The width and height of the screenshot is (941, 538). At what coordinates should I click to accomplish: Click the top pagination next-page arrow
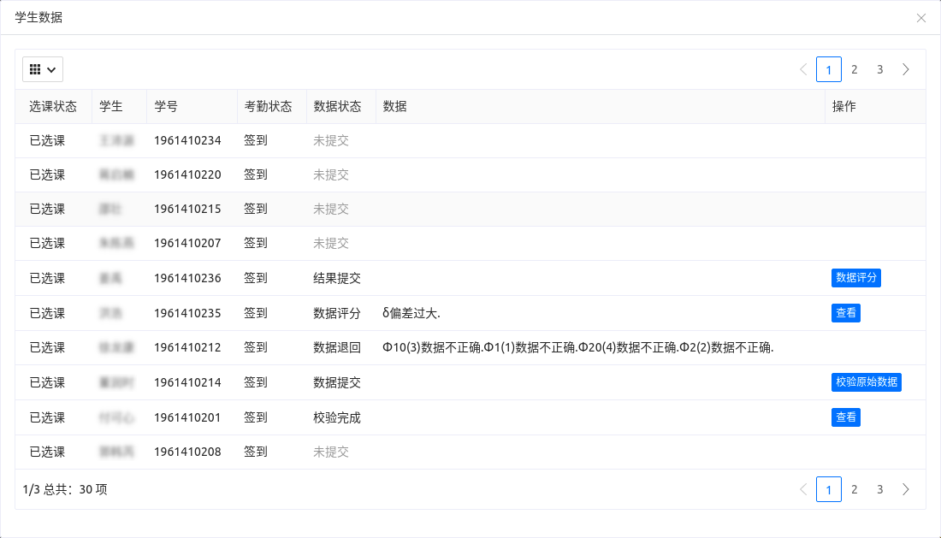point(906,69)
